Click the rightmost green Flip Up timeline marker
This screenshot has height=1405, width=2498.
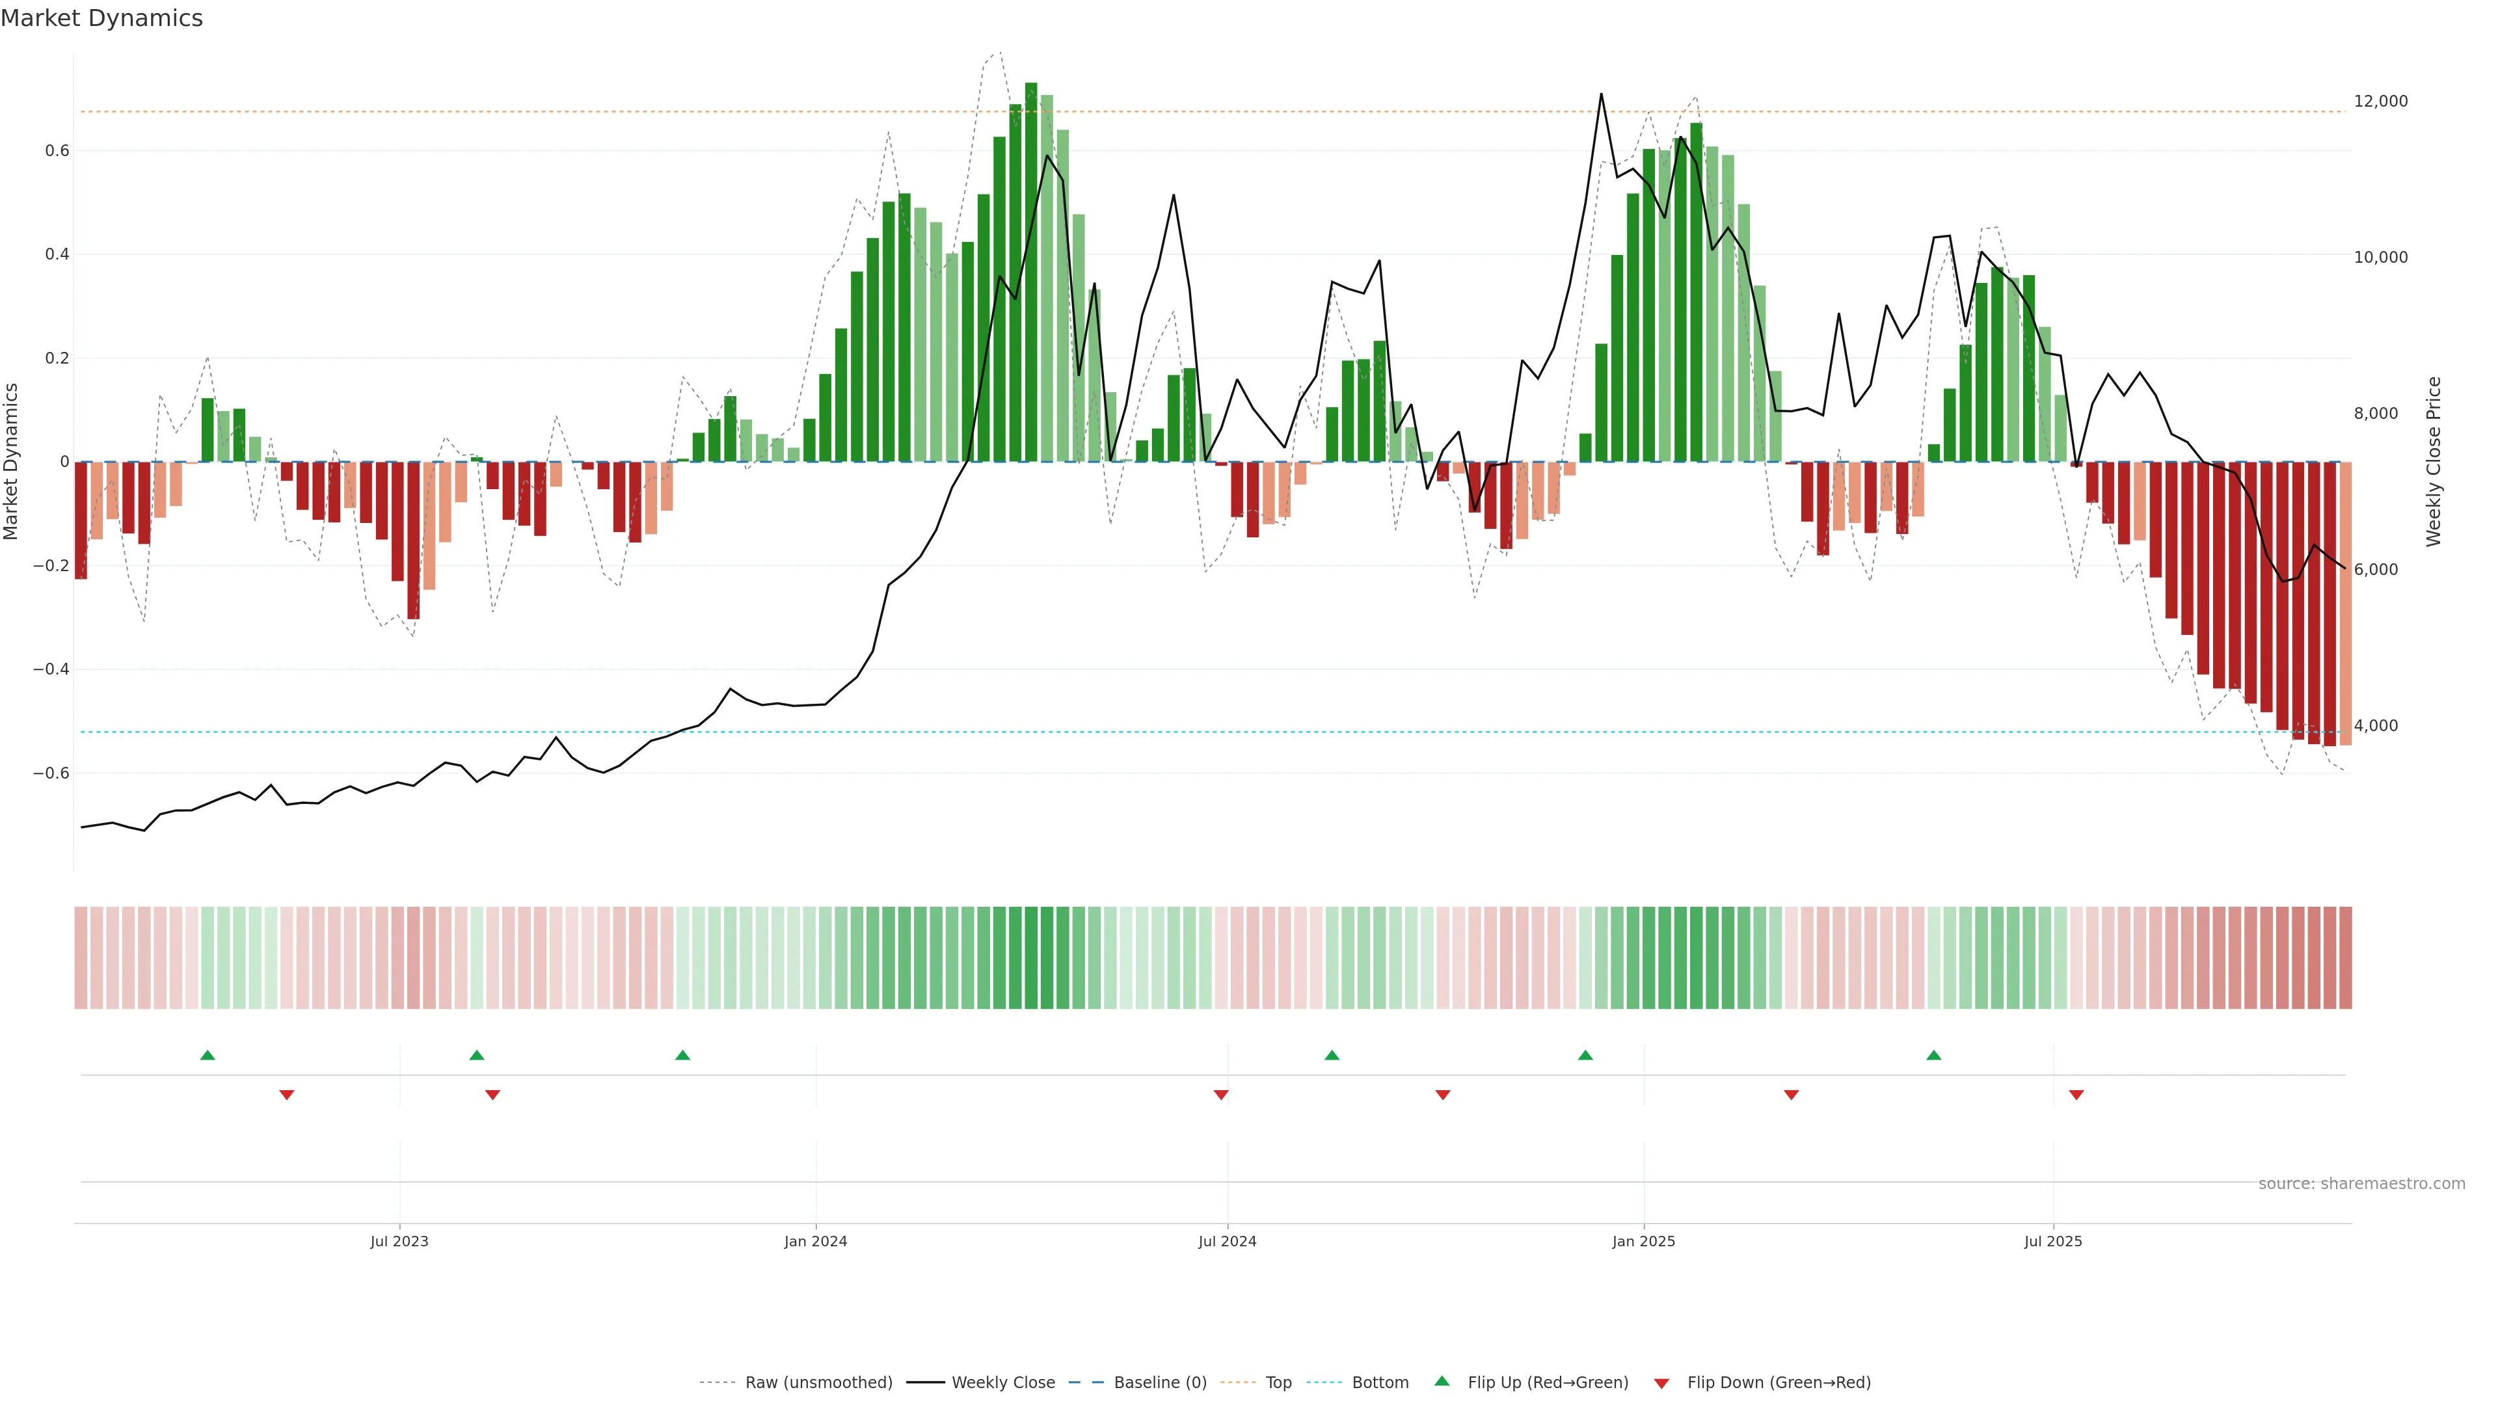pos(1933,1055)
